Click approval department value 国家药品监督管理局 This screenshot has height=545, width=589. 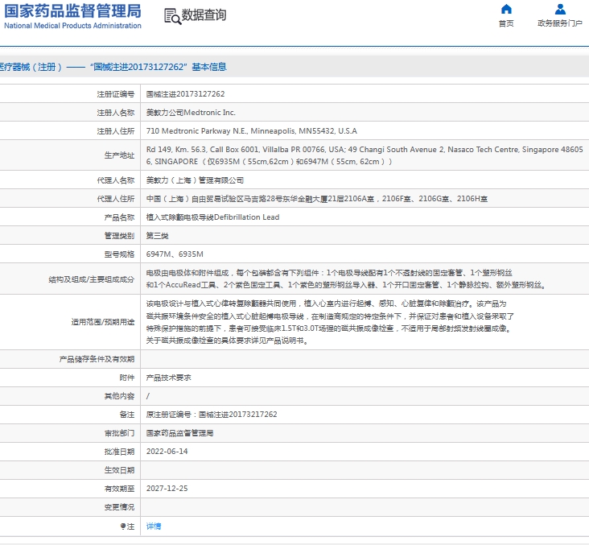tap(180, 433)
